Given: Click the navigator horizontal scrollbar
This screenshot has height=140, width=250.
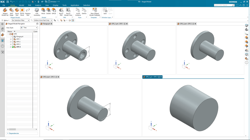Looking at the screenshot, I should click(22, 129).
